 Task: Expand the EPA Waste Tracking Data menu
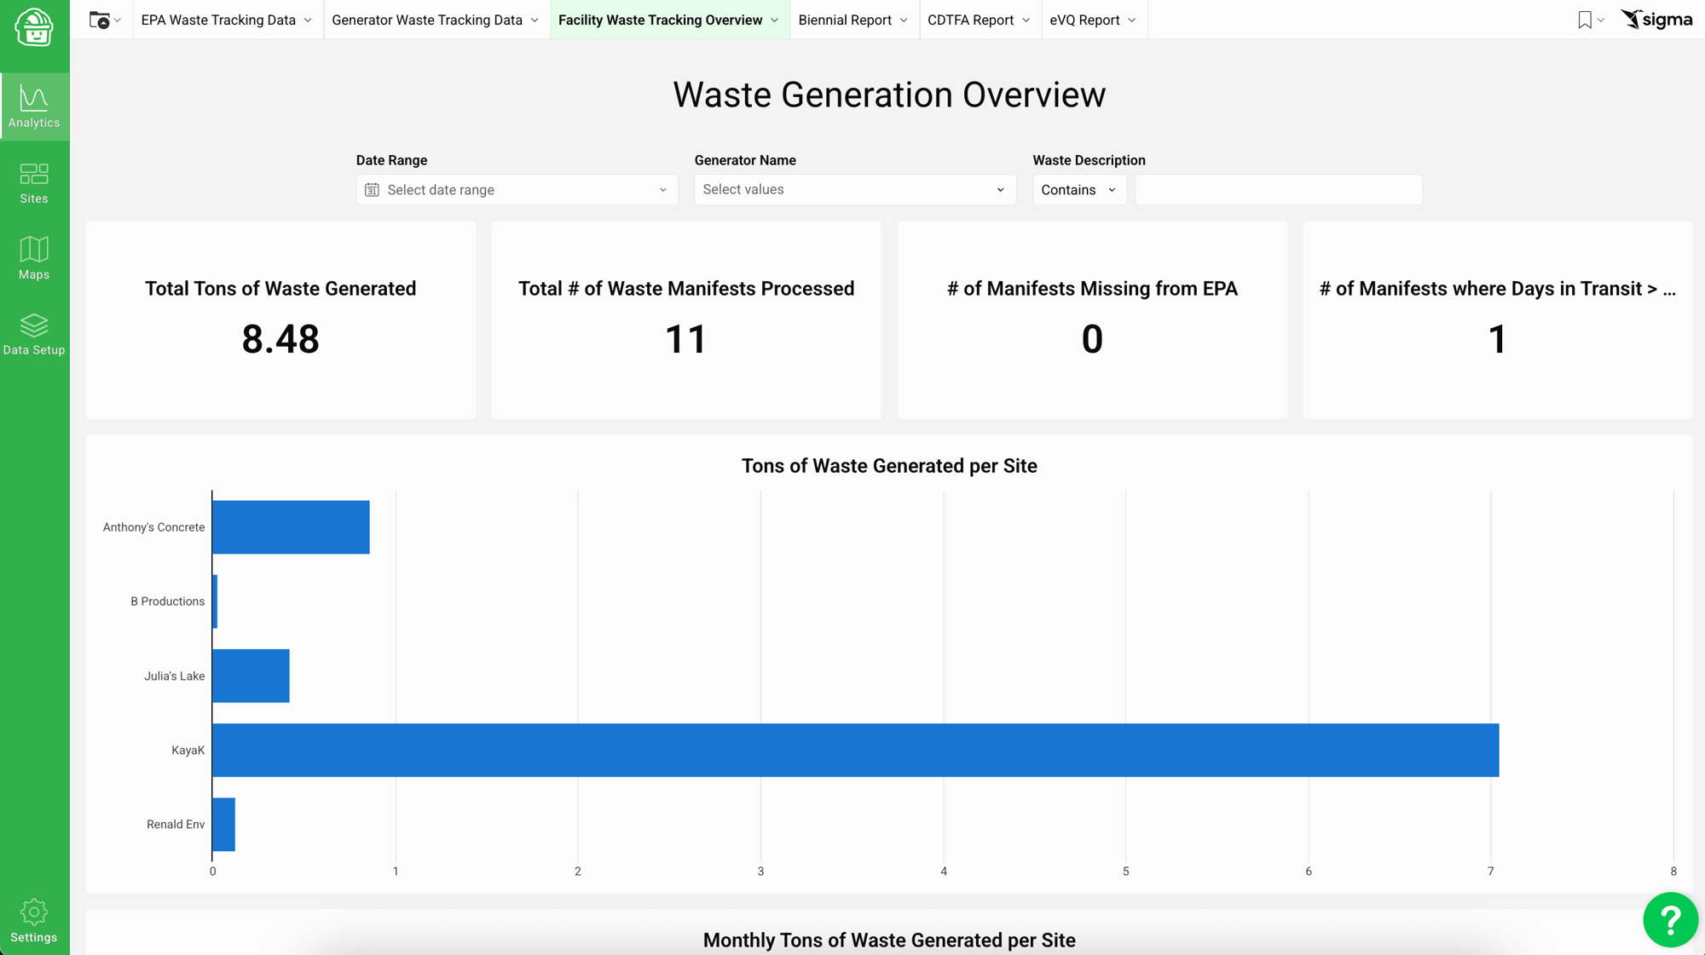pos(226,20)
